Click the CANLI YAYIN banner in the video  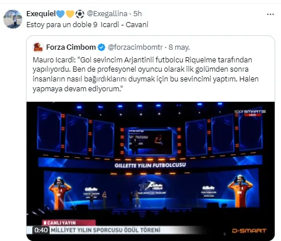tap(69, 223)
